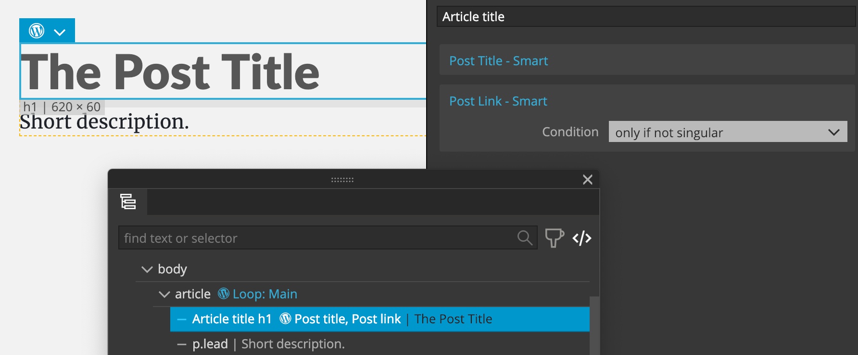Image resolution: width=858 pixels, height=355 pixels.
Task: Collapse the body node chevron
Action: [147, 270]
